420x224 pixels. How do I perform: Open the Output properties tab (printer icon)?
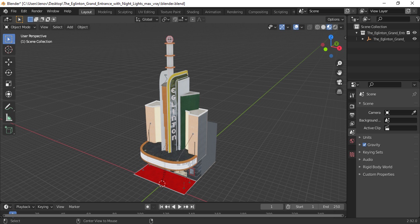click(x=352, y=115)
